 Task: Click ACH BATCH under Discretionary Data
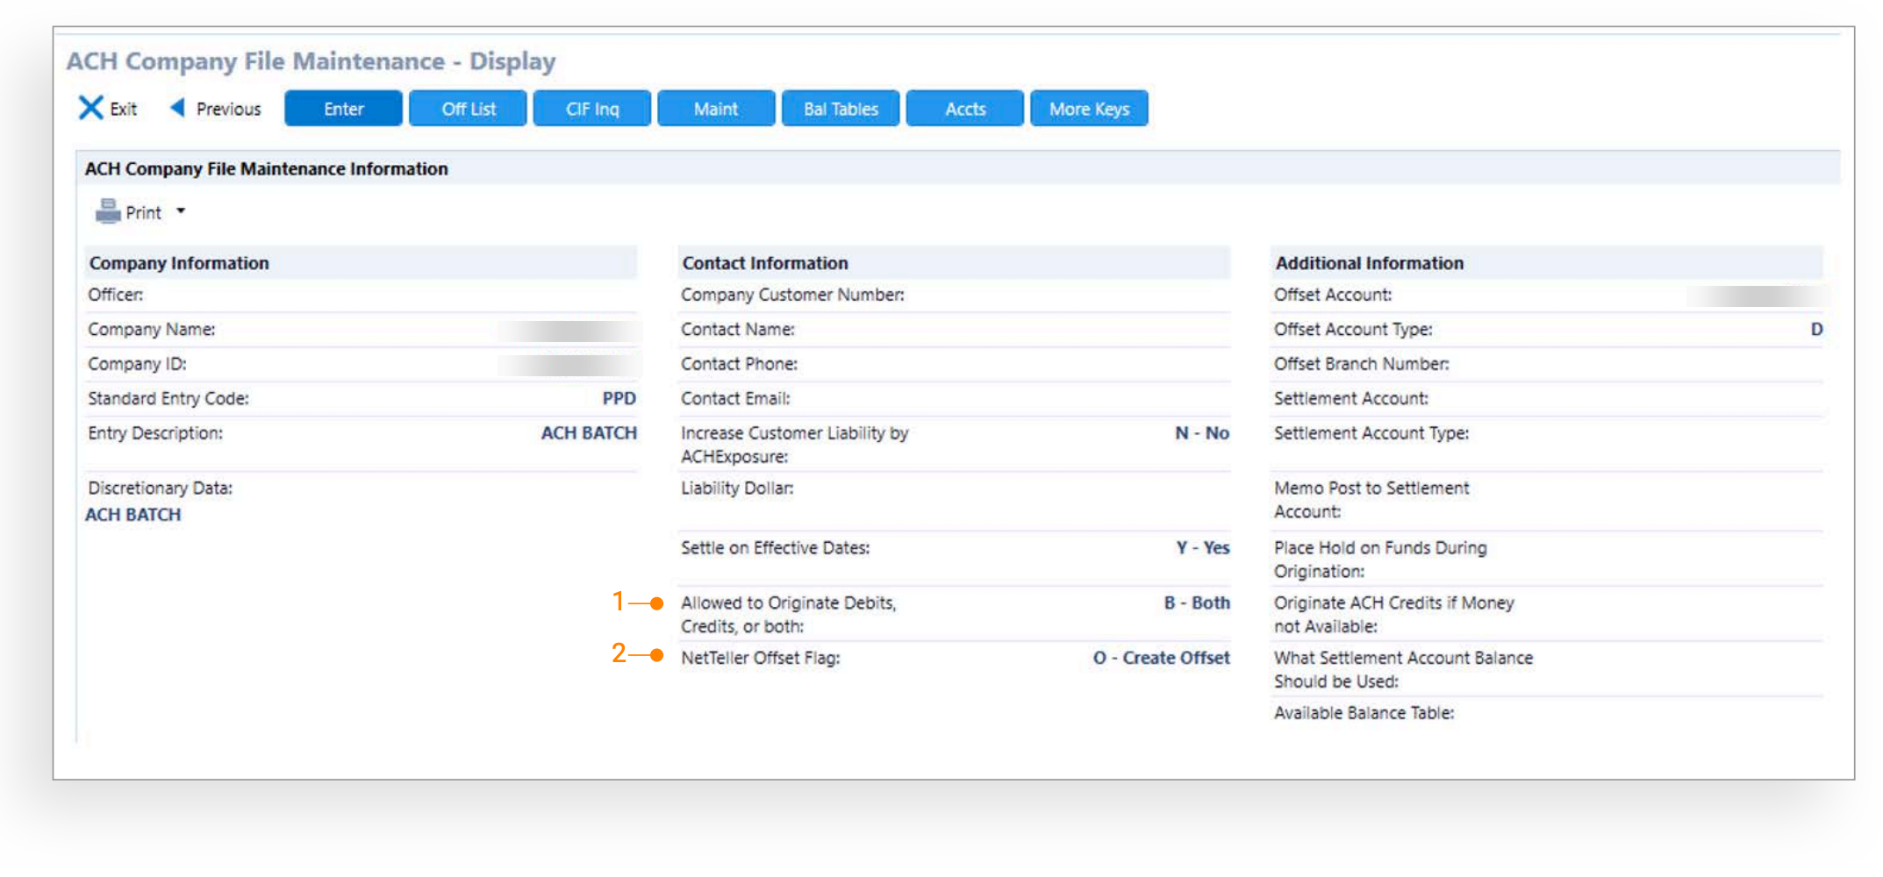click(x=133, y=515)
